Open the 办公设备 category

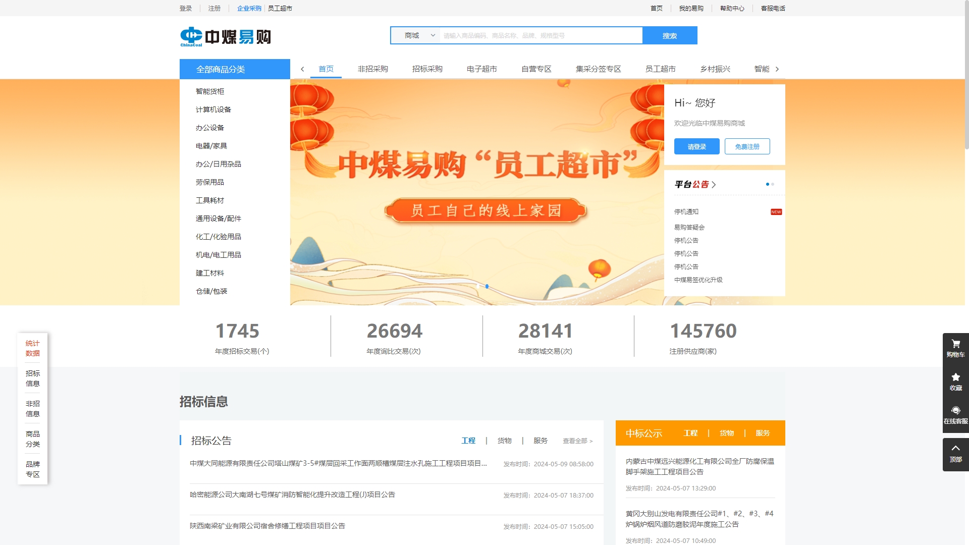pos(210,128)
